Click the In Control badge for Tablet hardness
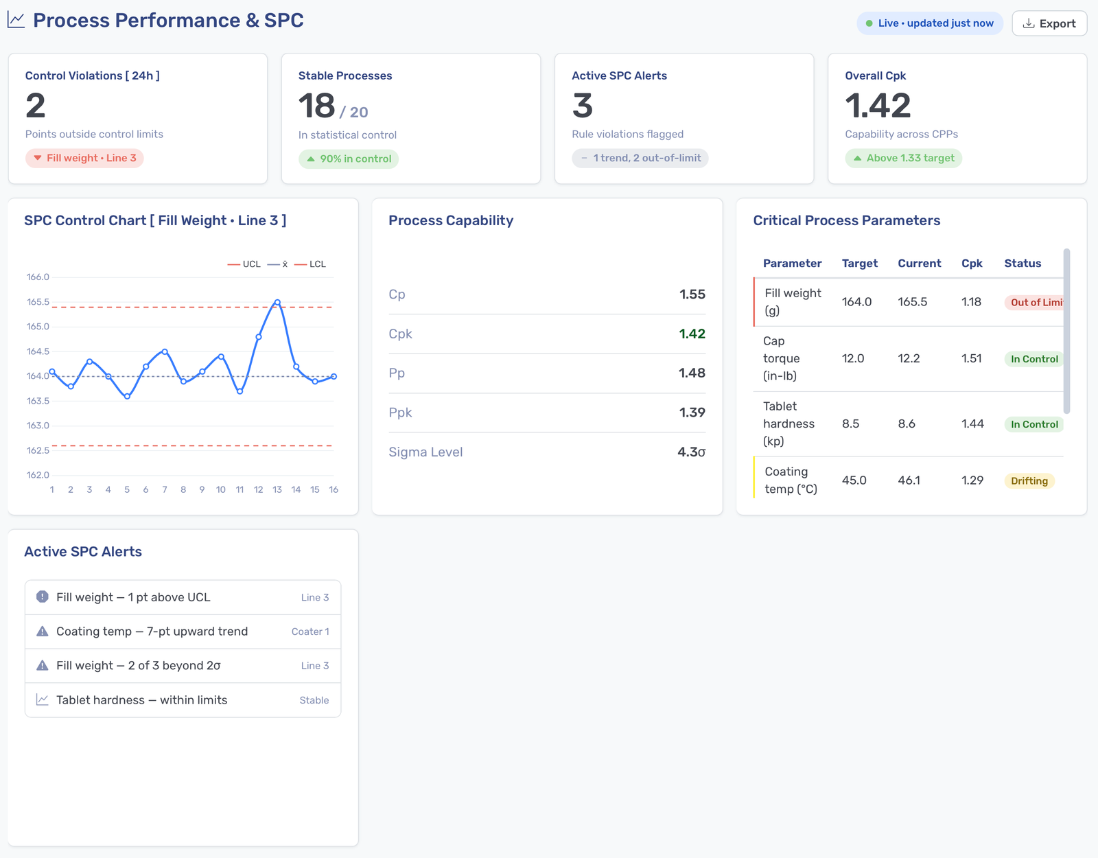The image size is (1098, 858). tap(1034, 425)
